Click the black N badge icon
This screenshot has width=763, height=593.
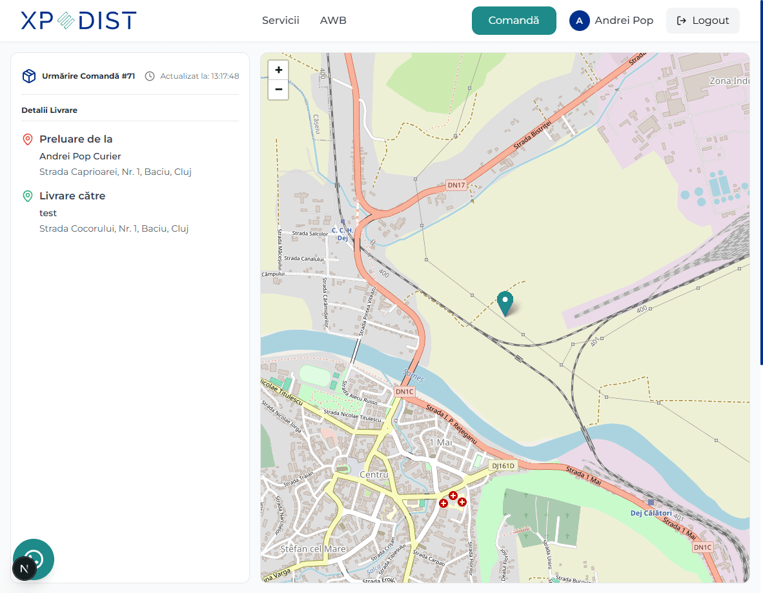click(25, 568)
